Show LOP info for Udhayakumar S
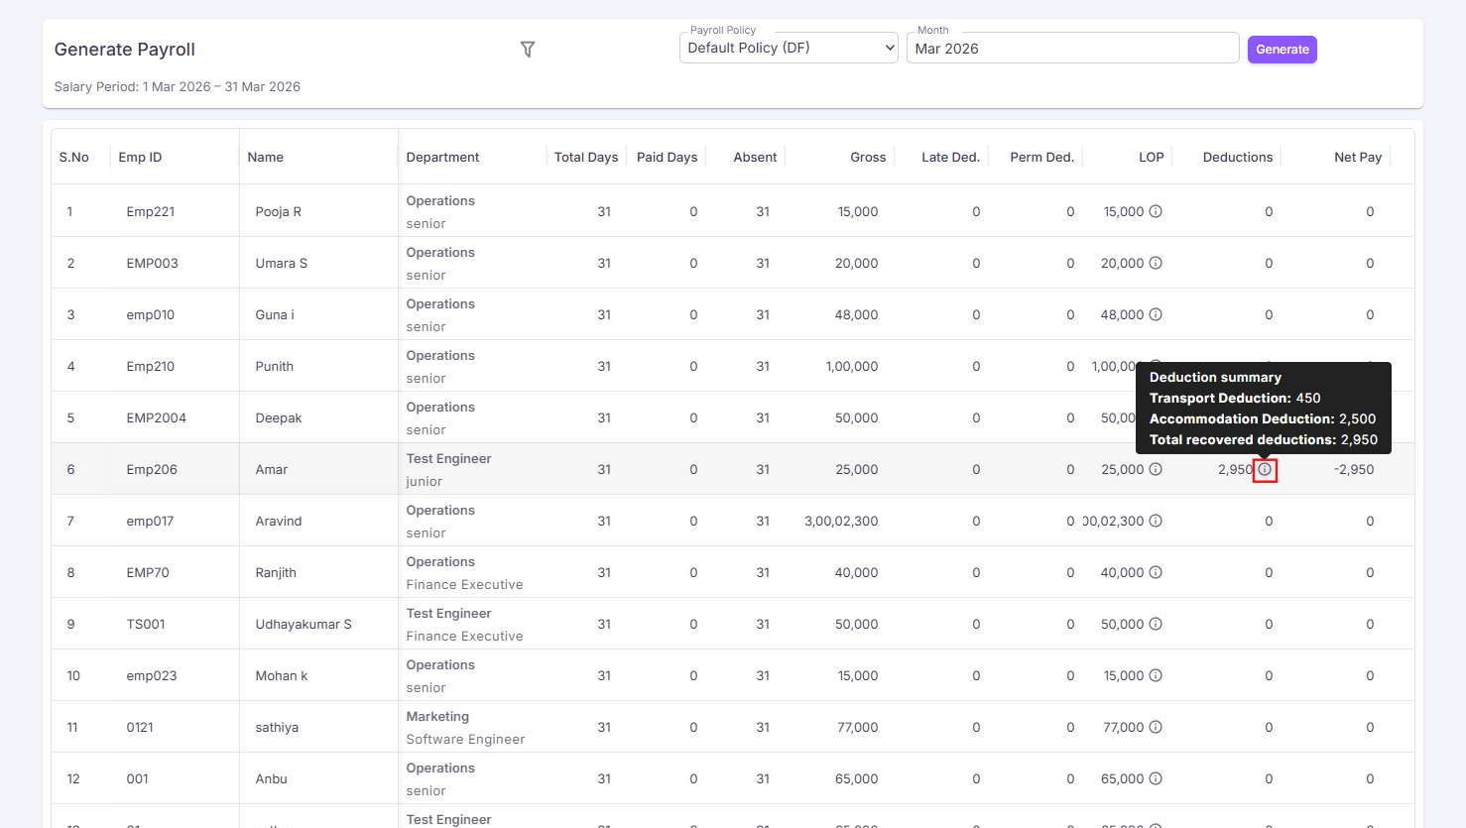1466x828 pixels. point(1156,624)
